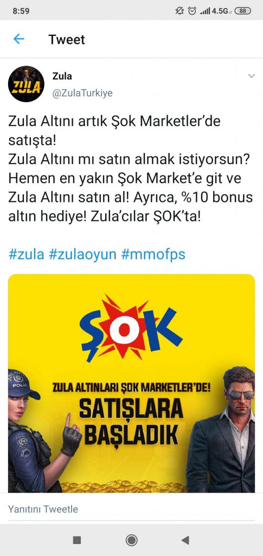Open the #mmofps hashtag

point(153,254)
